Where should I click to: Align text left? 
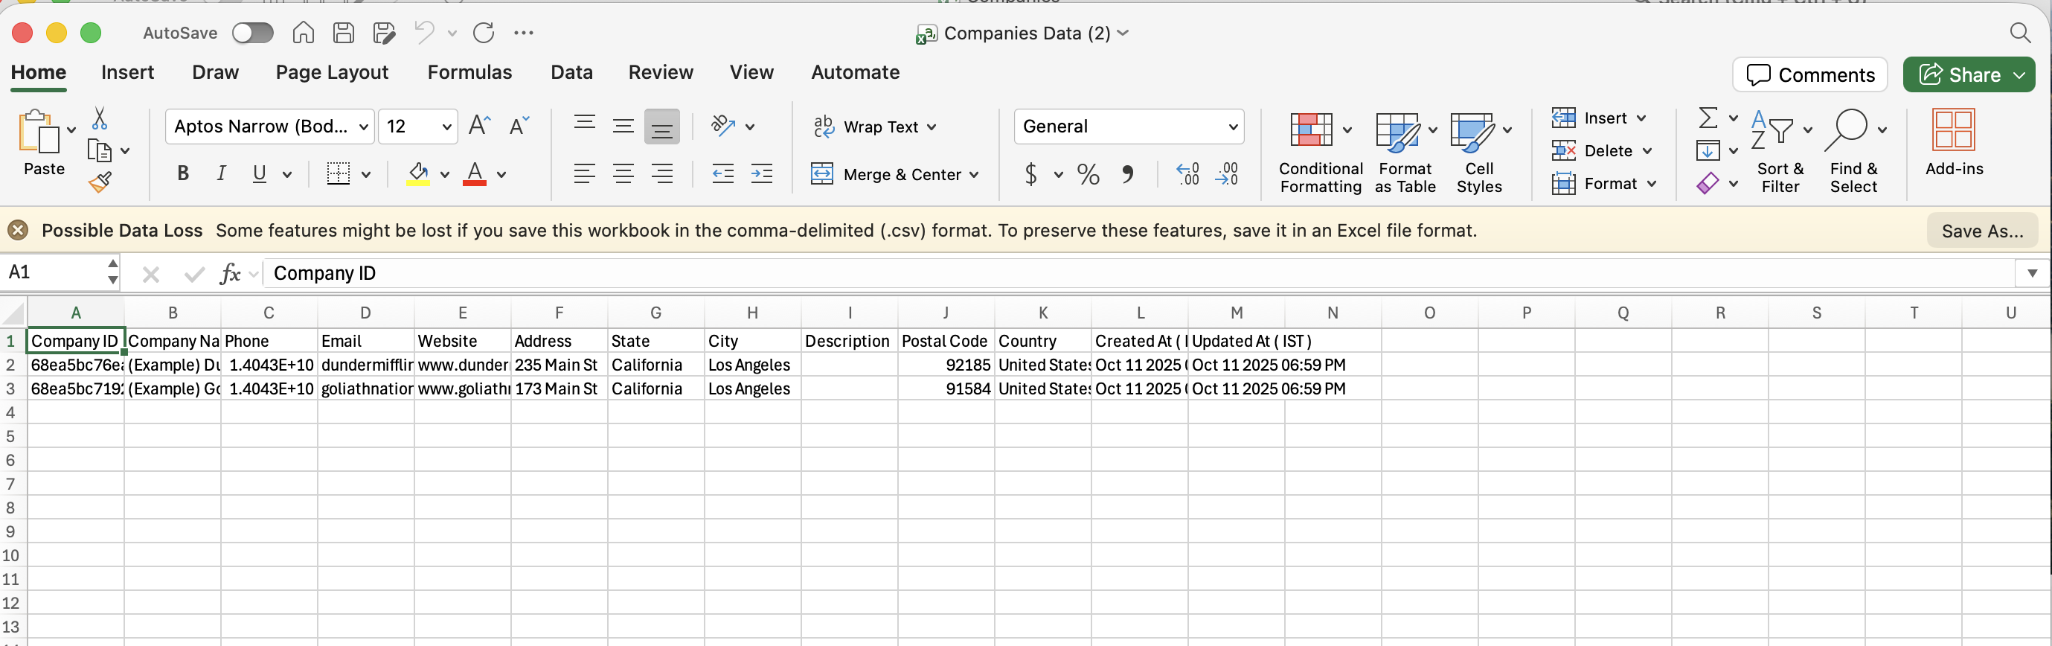click(x=585, y=173)
